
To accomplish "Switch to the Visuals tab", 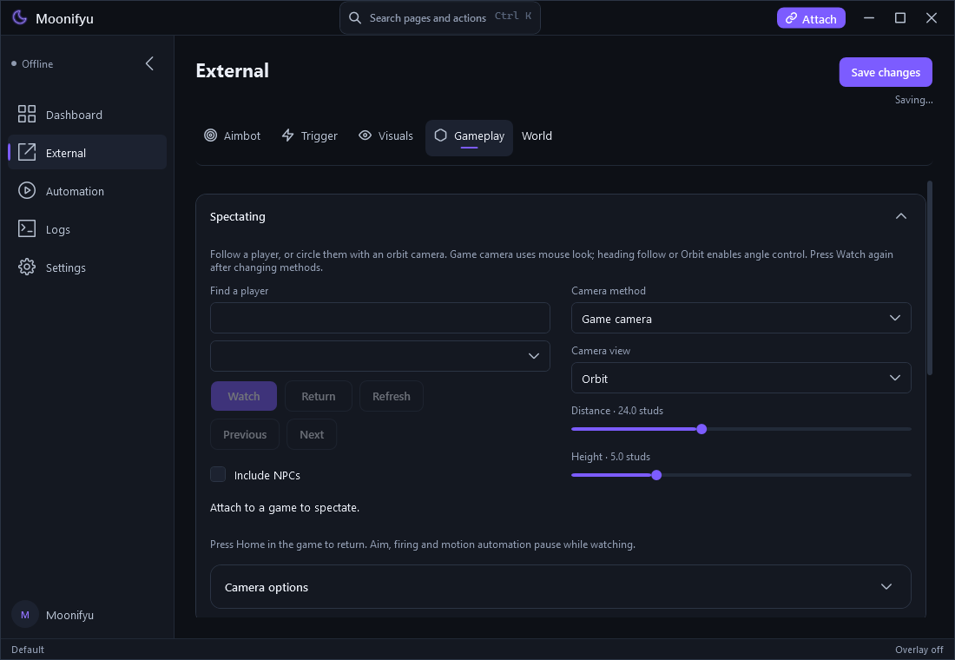I will point(386,135).
